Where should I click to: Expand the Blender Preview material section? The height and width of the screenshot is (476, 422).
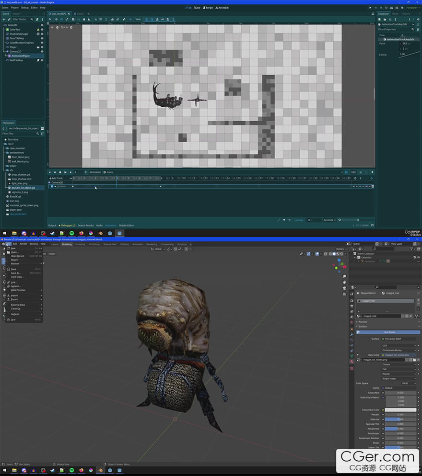point(363,322)
